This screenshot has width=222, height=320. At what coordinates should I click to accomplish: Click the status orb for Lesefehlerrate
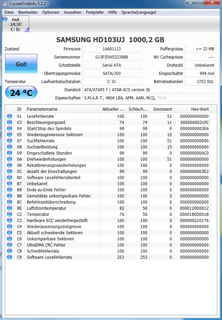[10, 116]
